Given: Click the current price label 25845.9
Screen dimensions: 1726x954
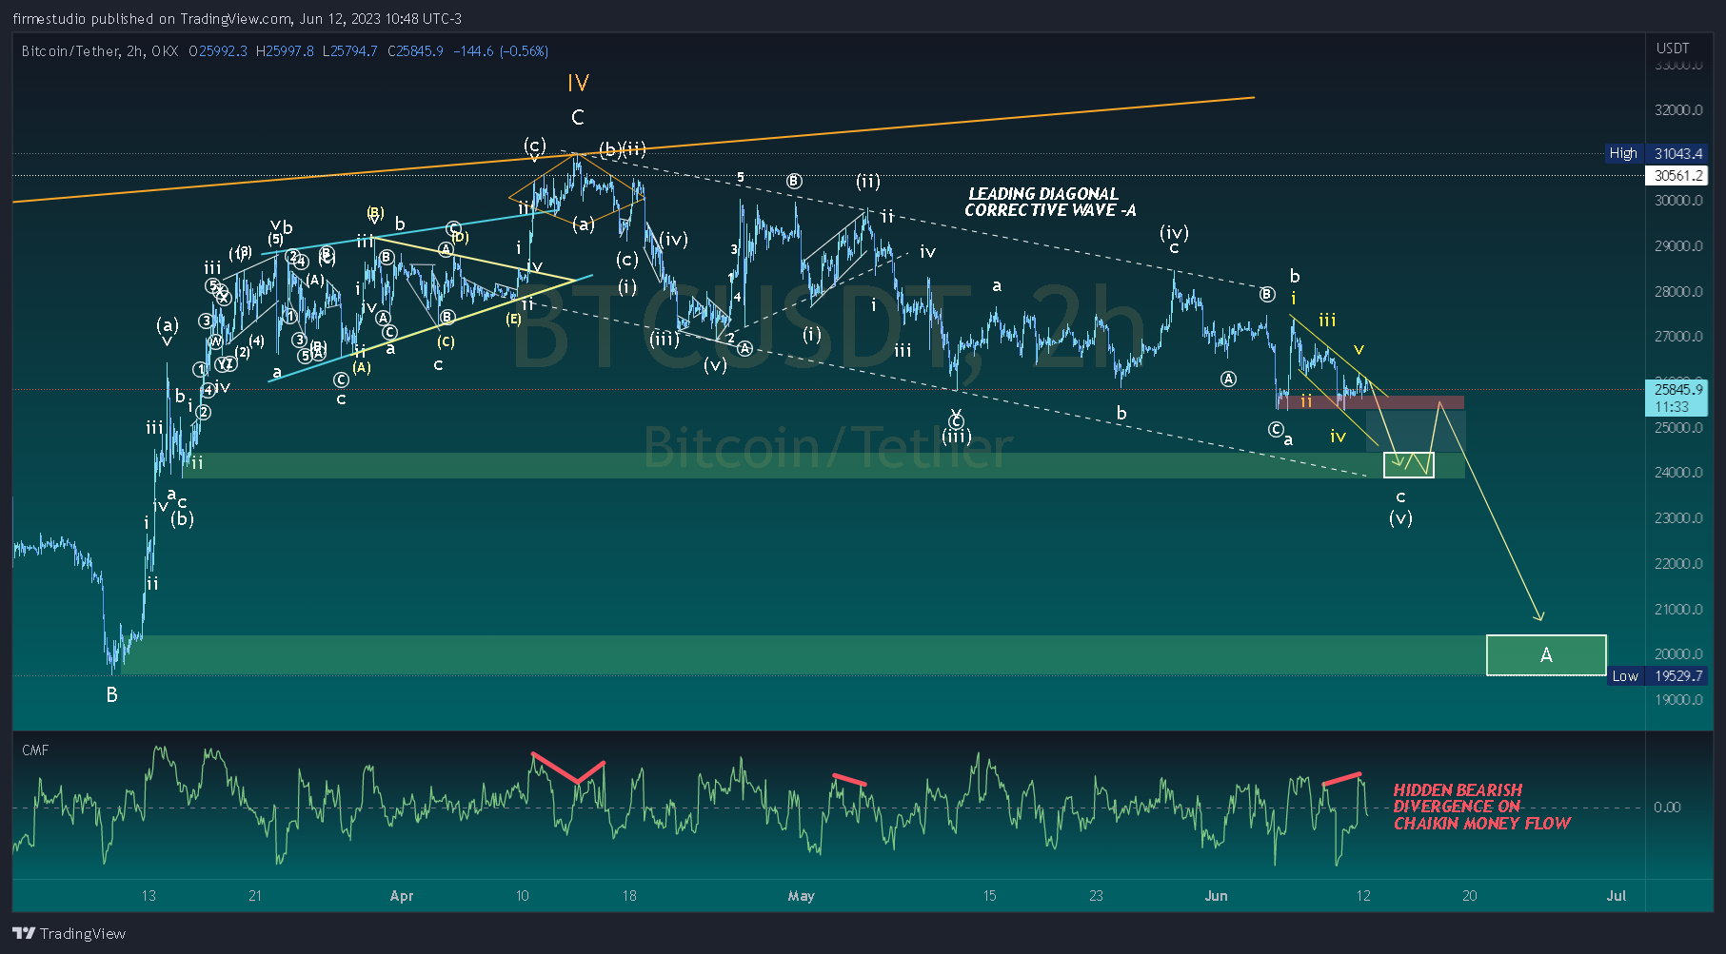Looking at the screenshot, I should click(1677, 389).
